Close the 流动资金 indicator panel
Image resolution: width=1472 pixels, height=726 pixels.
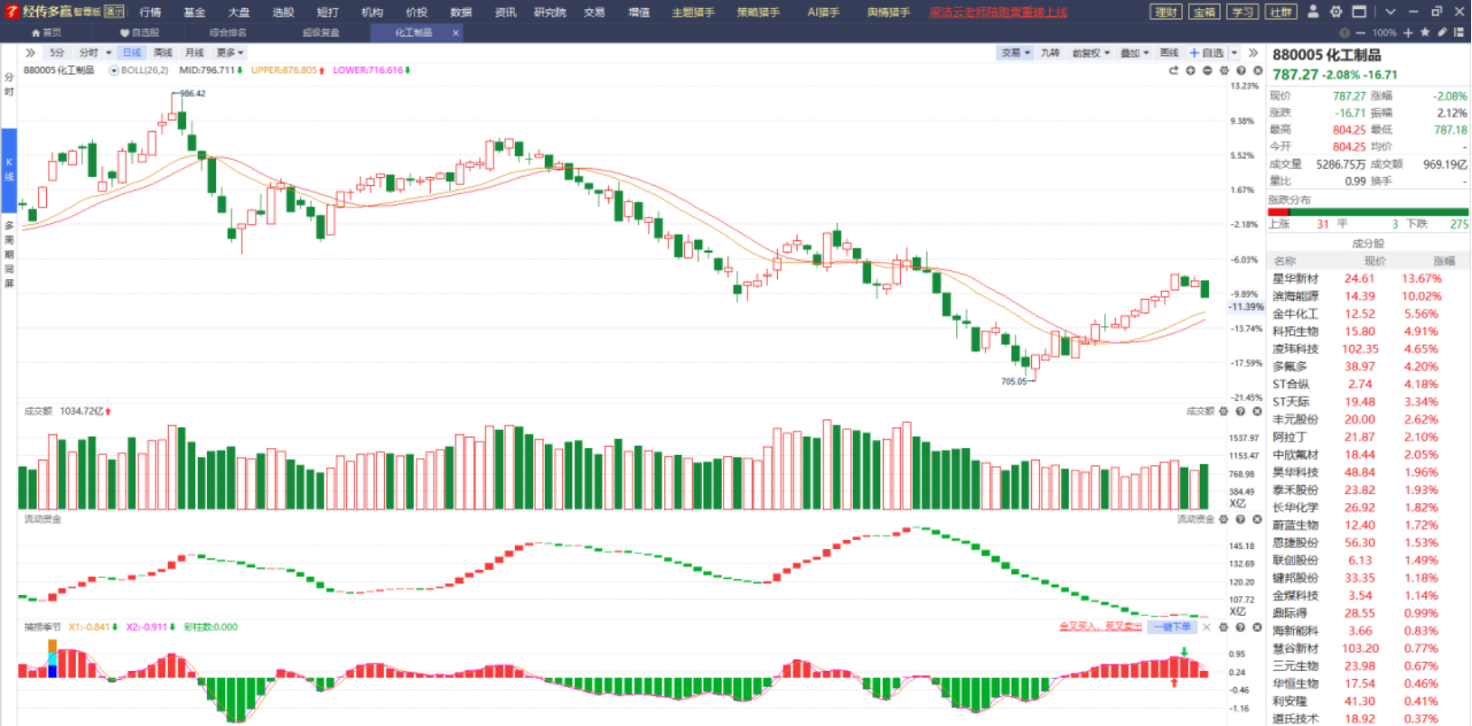[x=1257, y=519]
